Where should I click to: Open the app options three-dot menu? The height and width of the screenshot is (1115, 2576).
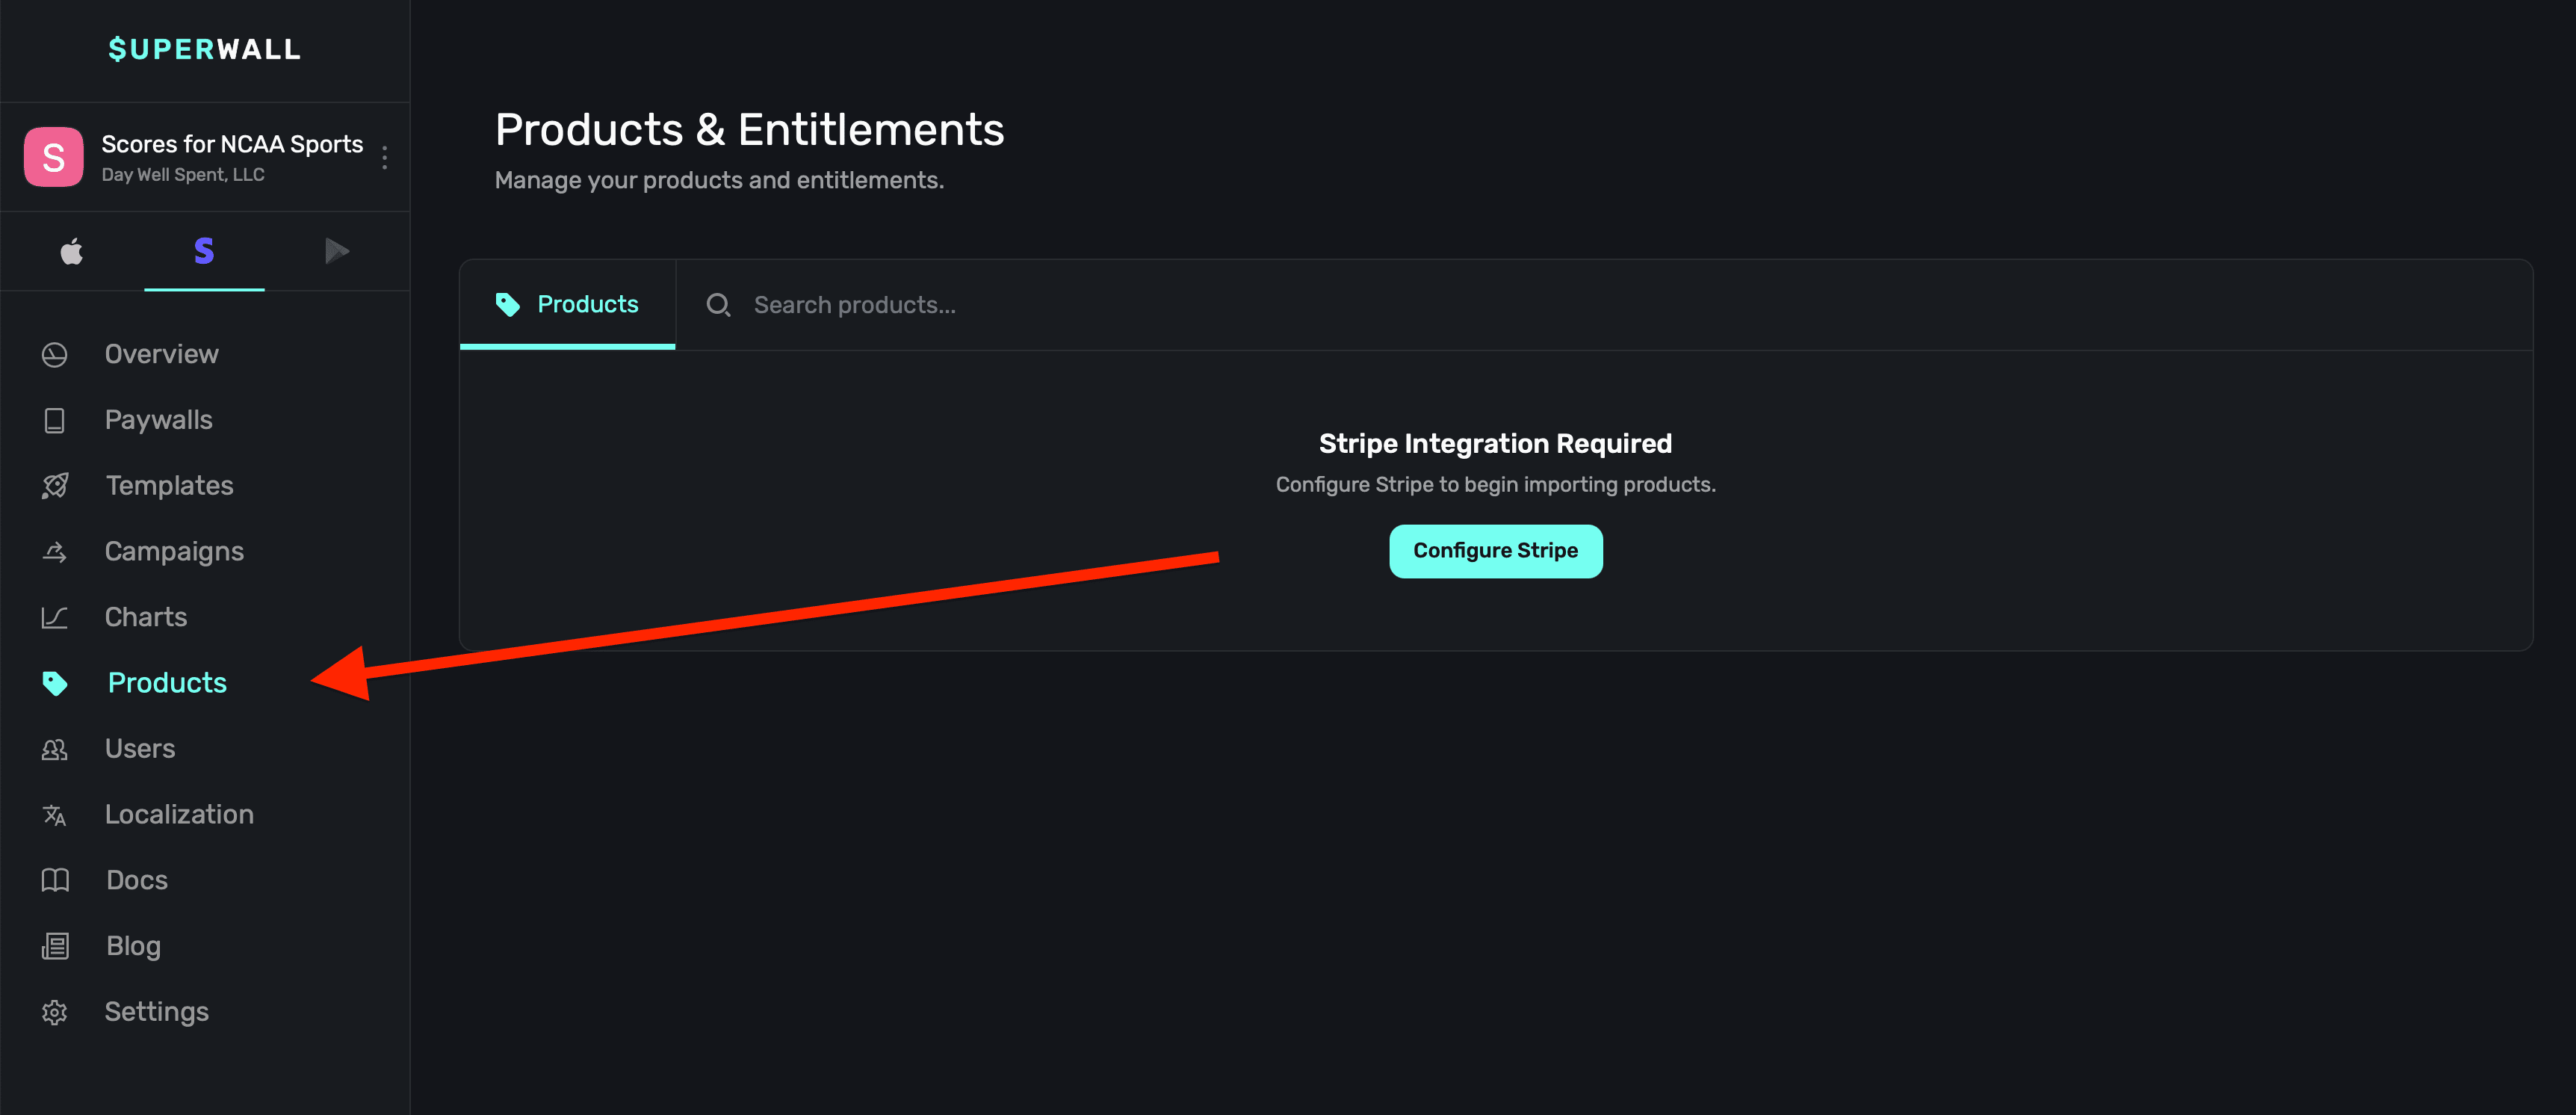tap(385, 158)
